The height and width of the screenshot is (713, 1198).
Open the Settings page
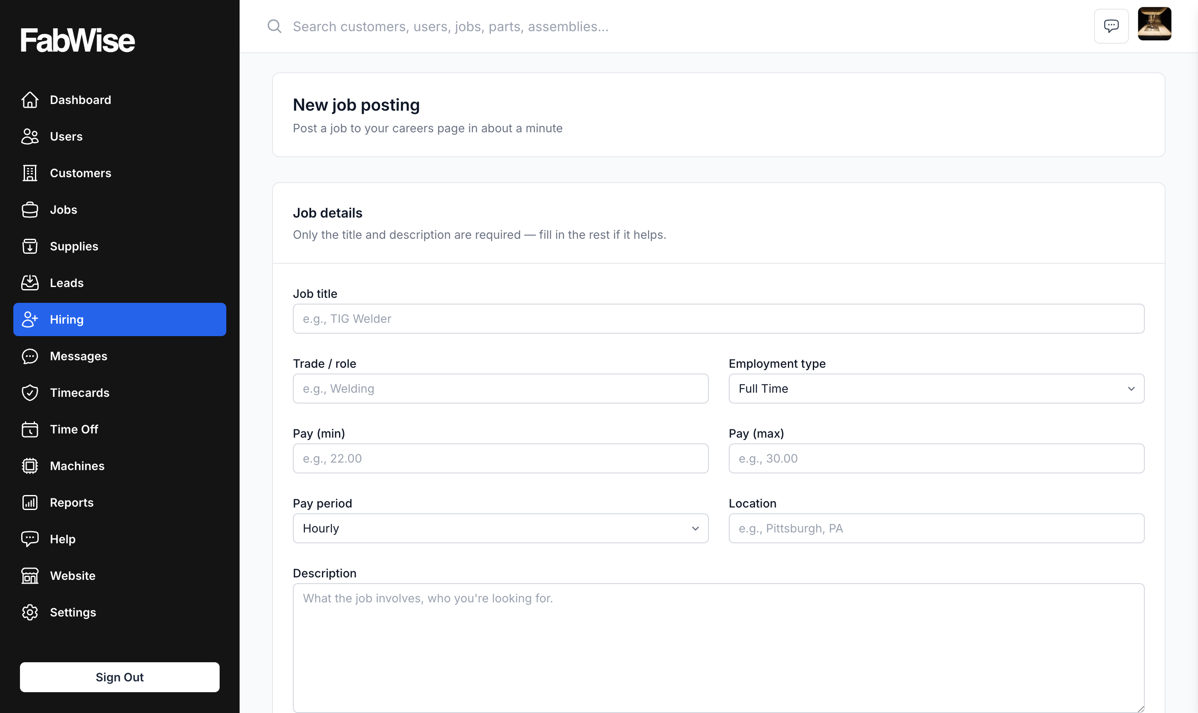[120, 612]
